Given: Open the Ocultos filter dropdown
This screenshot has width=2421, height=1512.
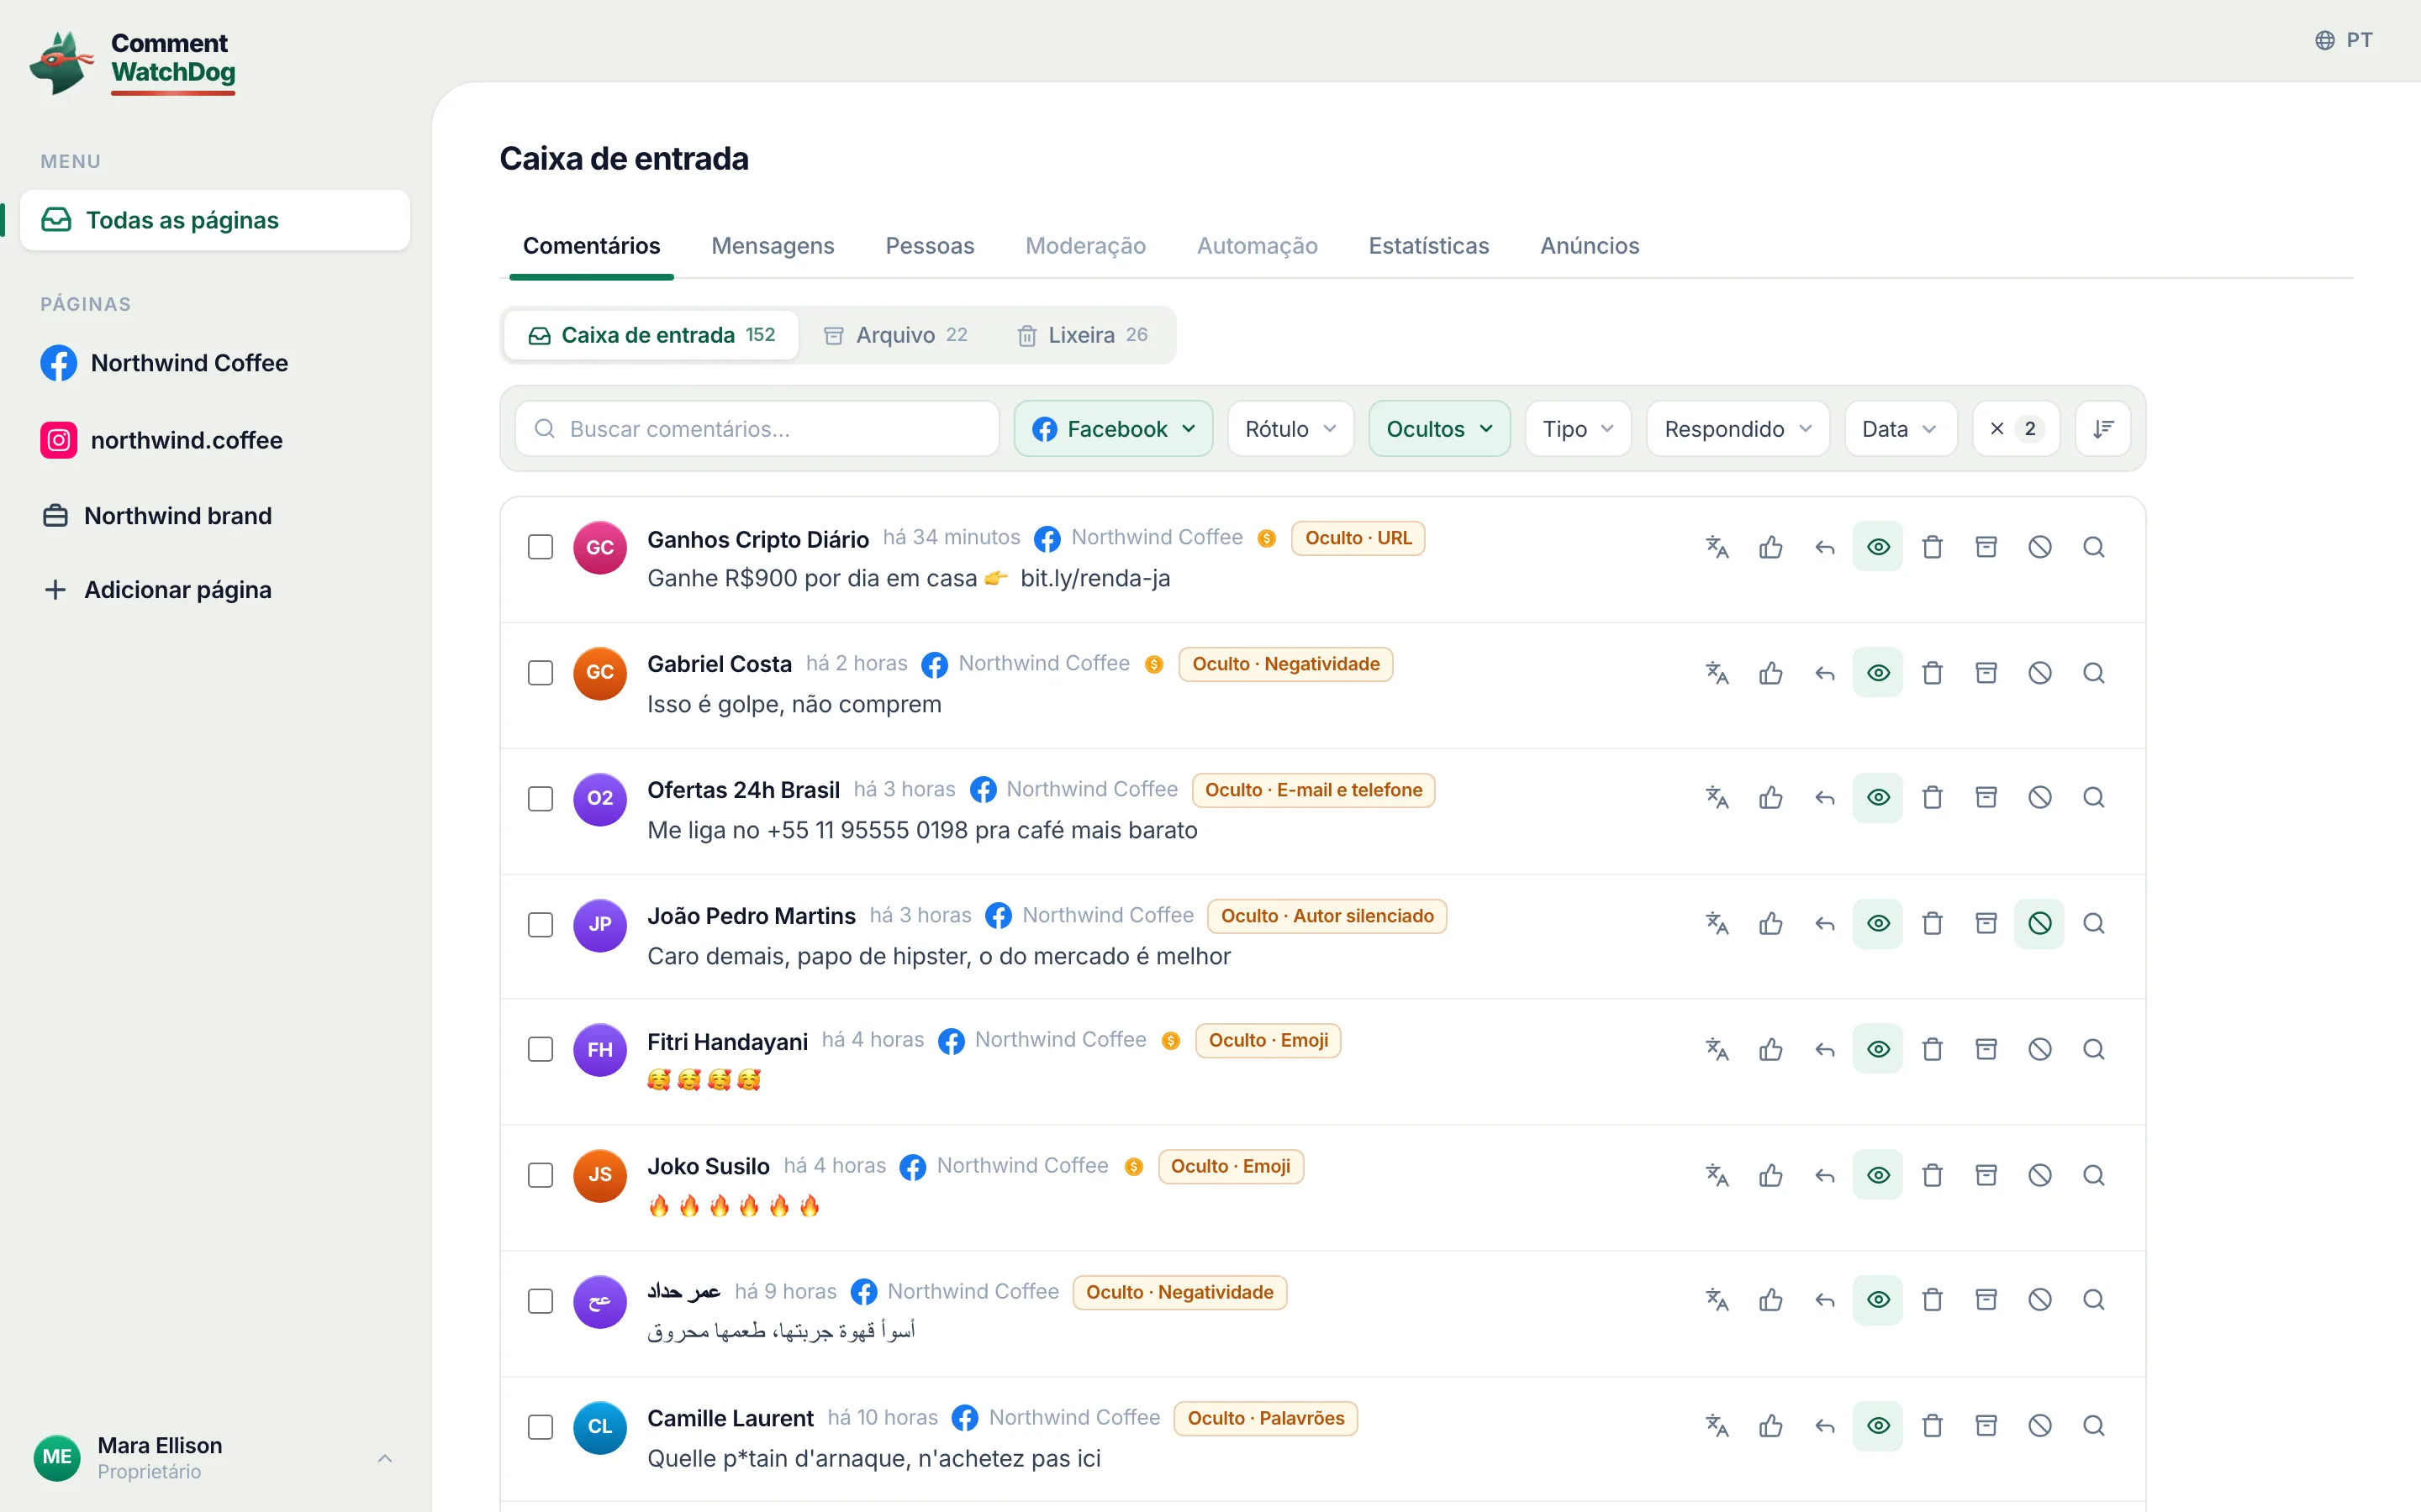Looking at the screenshot, I should [x=1440, y=429].
